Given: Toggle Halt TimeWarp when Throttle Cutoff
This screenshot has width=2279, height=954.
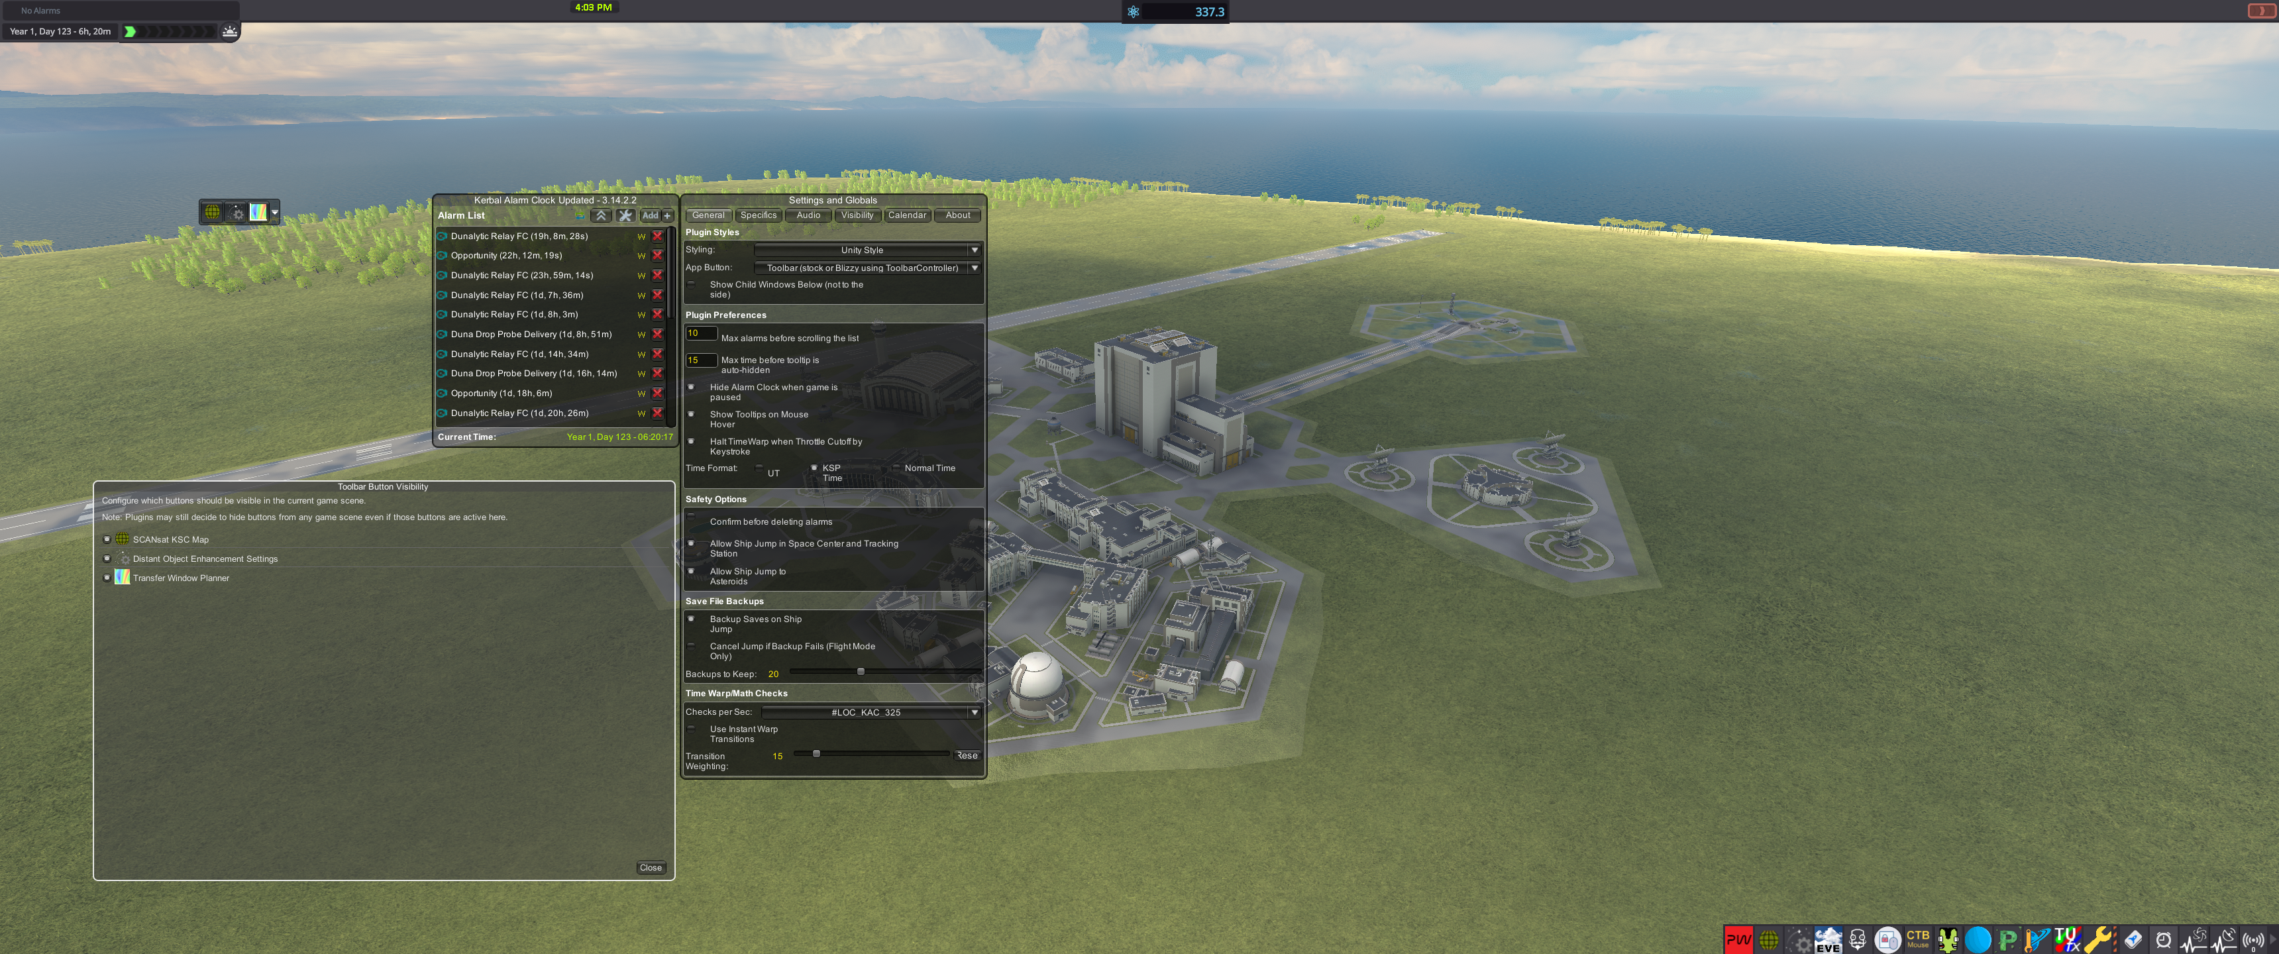Looking at the screenshot, I should [x=692, y=442].
